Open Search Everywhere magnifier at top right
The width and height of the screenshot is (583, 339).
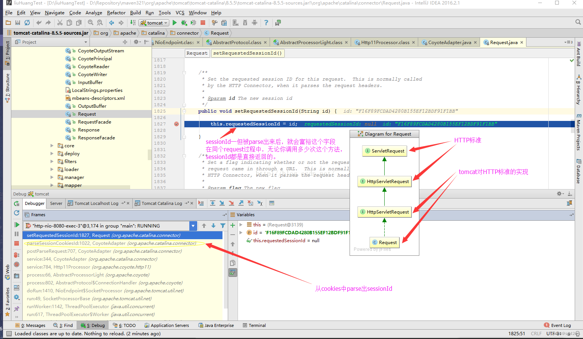pyautogui.click(x=578, y=22)
